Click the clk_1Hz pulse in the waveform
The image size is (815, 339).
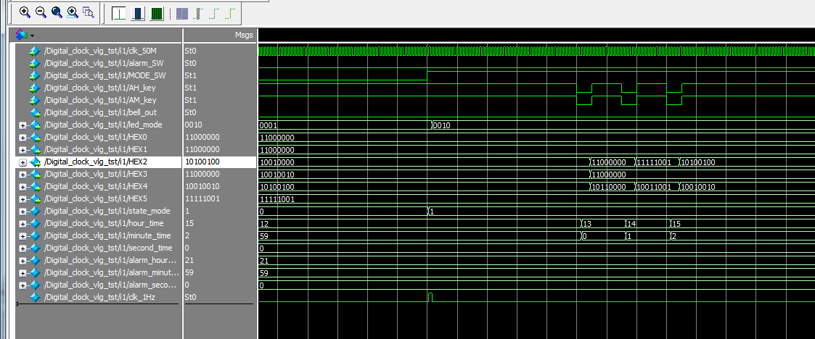tap(430, 297)
